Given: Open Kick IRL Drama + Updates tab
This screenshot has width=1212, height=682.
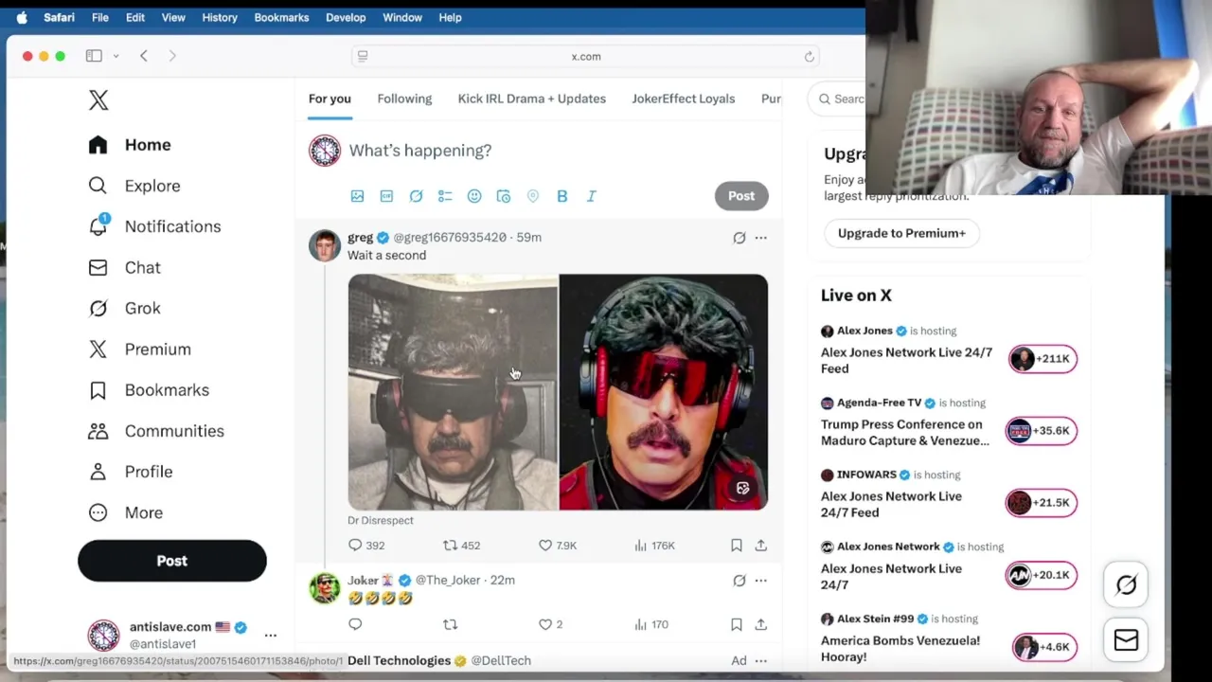Looking at the screenshot, I should click(x=532, y=99).
